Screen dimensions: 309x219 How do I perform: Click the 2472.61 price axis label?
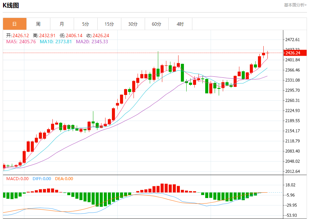pyautogui.click(x=293, y=40)
